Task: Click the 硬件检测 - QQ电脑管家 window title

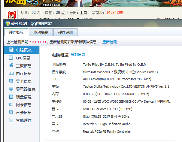Action: (31, 24)
